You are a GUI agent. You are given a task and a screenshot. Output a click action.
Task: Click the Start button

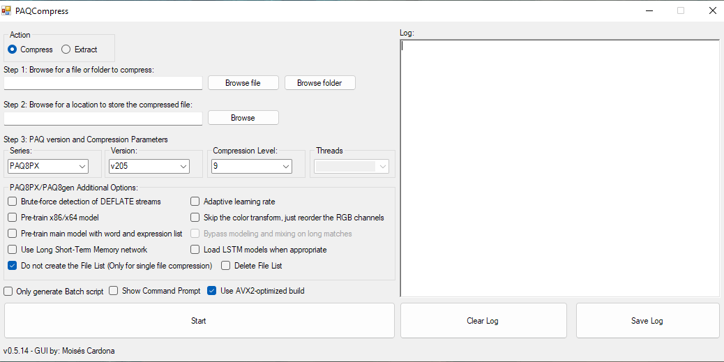coord(199,320)
